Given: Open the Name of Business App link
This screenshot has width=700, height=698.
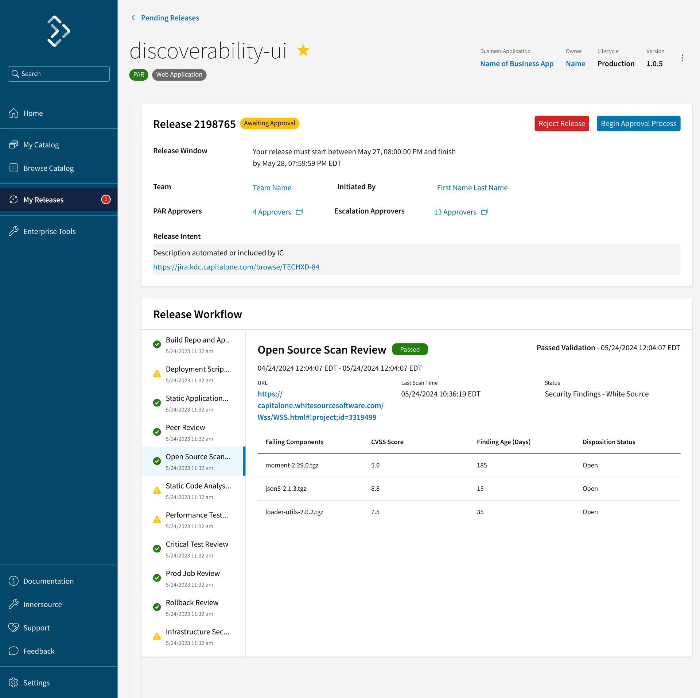Looking at the screenshot, I should point(517,63).
